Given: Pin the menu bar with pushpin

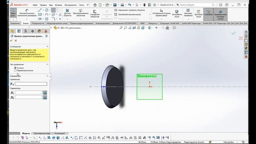Looking at the screenshot, I should click(x=88, y=5).
